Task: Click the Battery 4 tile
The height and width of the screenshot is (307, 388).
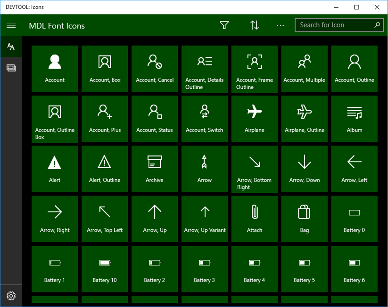Action: pos(255,269)
